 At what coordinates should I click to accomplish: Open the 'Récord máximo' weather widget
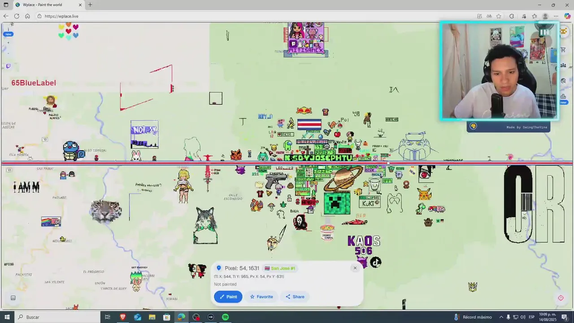[473, 317]
